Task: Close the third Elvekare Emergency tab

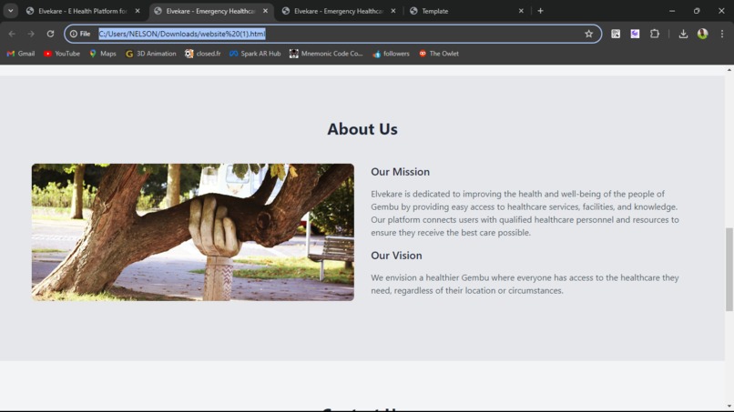Action: coord(393,11)
